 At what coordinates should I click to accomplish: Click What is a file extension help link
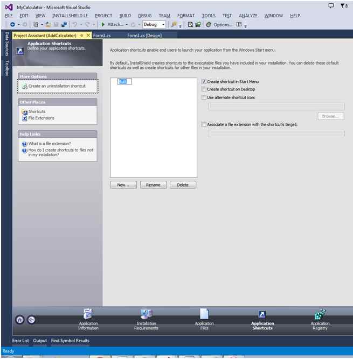50,144
